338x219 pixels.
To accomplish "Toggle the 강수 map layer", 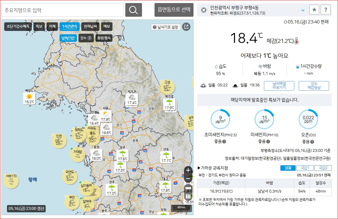I will click(x=86, y=38).
